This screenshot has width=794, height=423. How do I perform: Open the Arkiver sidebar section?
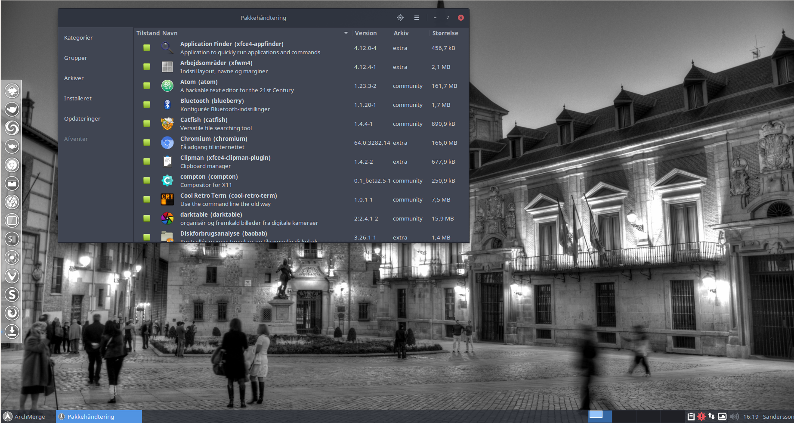74,78
